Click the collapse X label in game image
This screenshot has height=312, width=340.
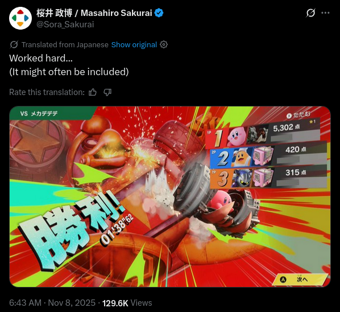click(x=298, y=115)
